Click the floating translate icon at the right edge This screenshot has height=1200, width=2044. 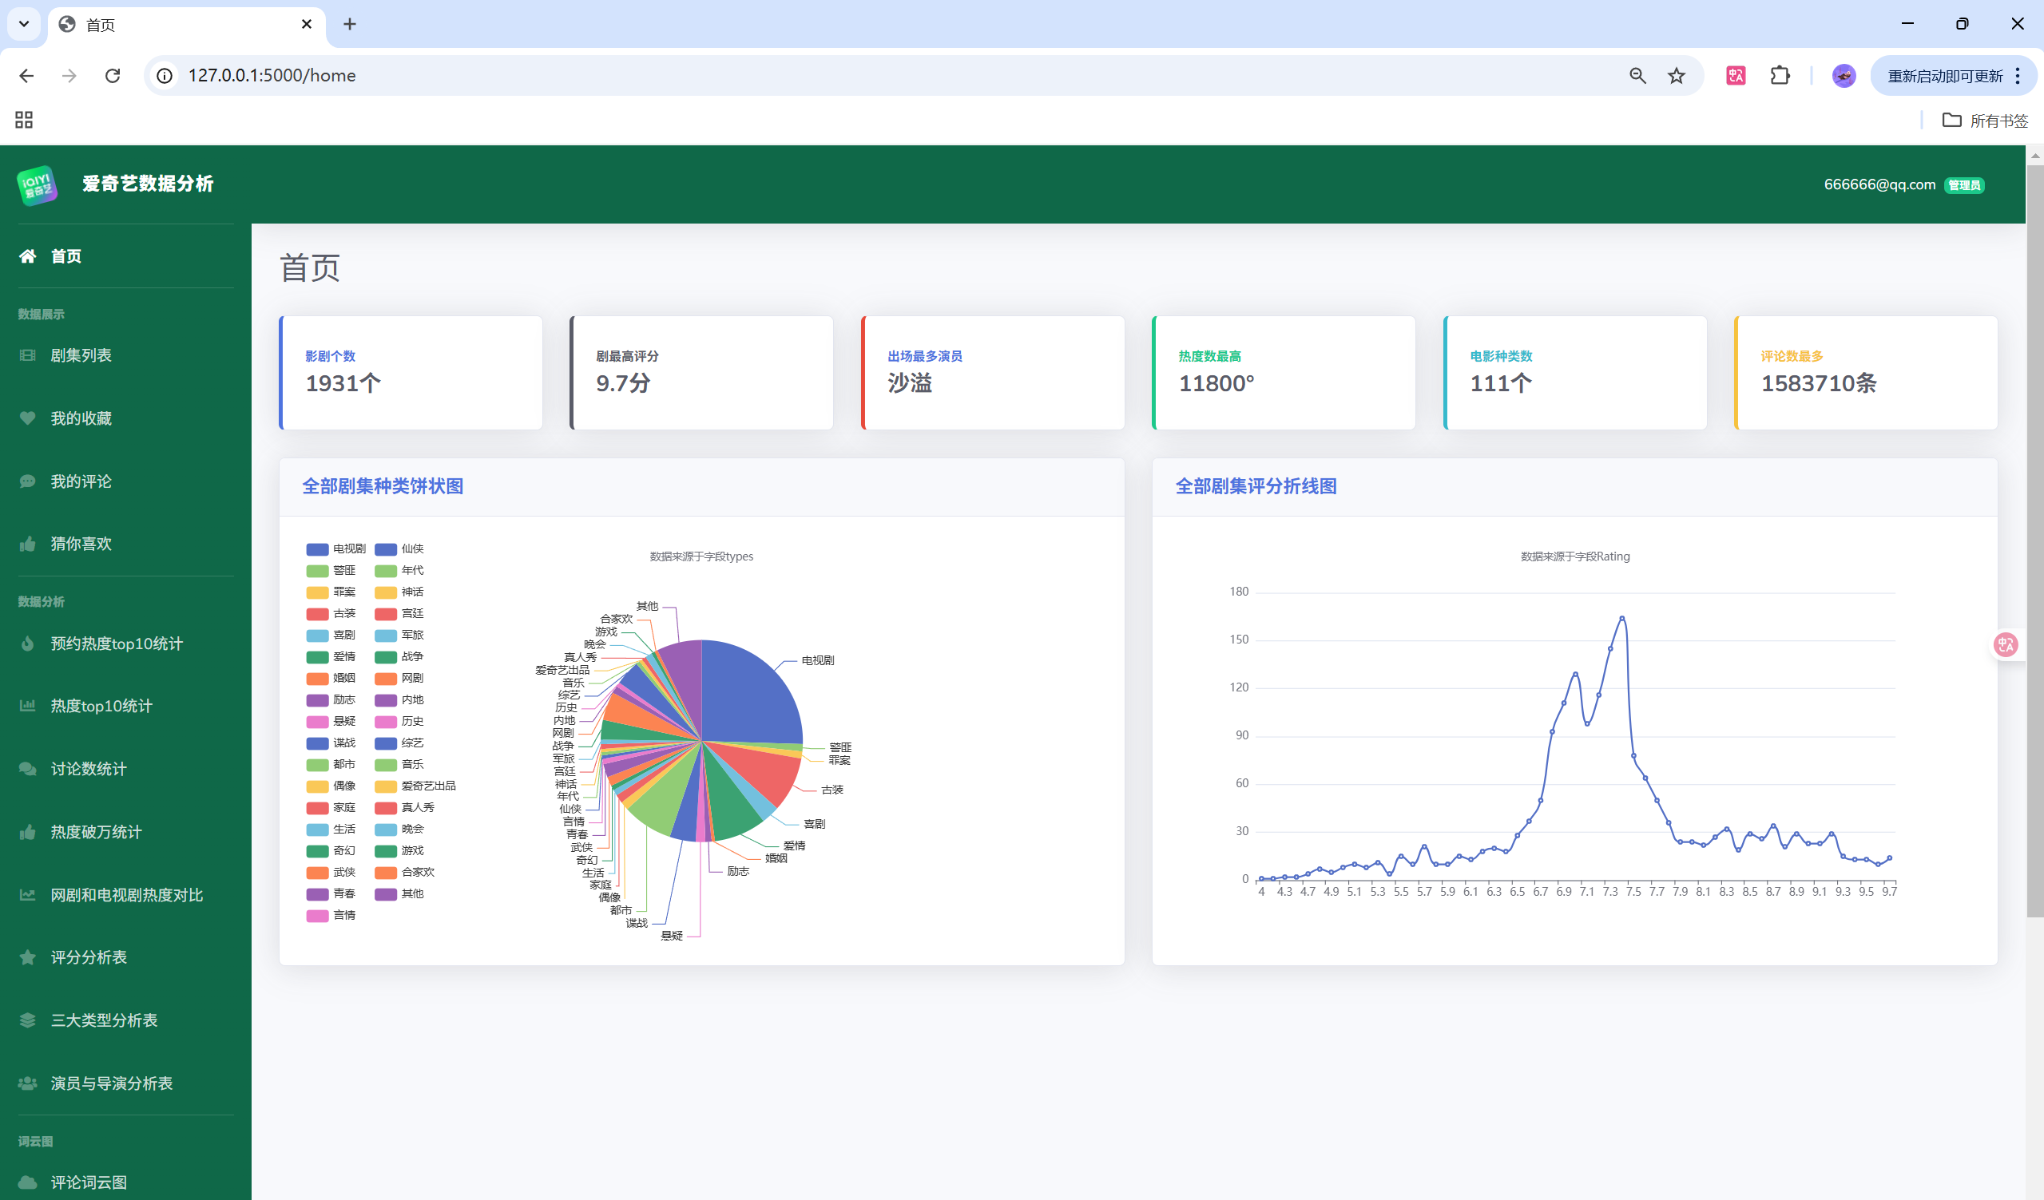click(x=2005, y=644)
